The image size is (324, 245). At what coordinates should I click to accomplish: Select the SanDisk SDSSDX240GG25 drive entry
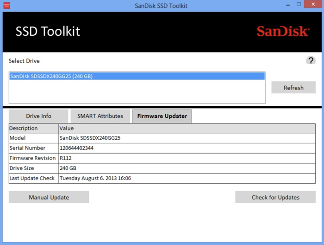tap(137, 76)
